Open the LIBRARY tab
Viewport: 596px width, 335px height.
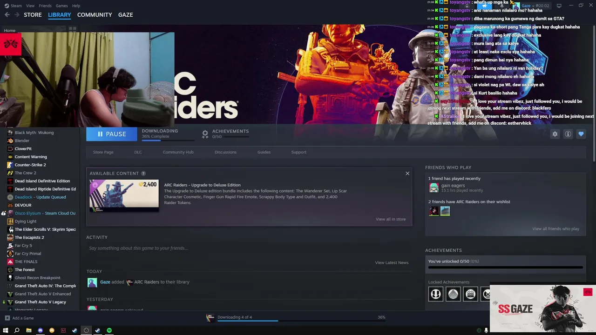tap(60, 15)
